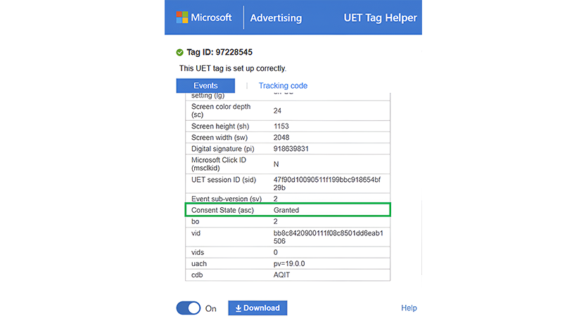
Task: Click the Screen color depth (sc) label
Action: pos(221,110)
